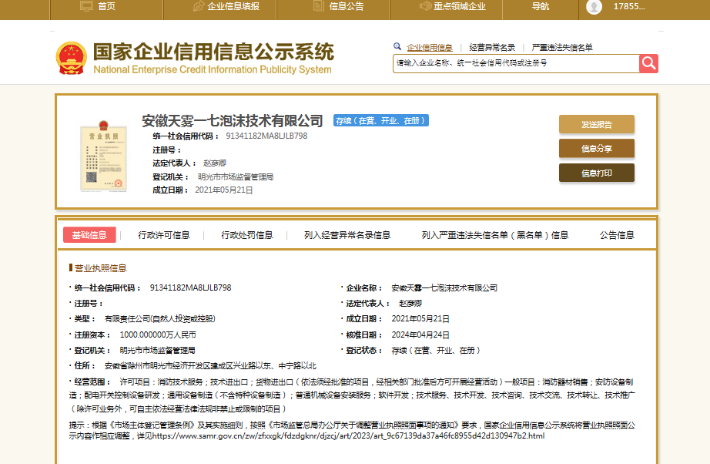Open 信息公告 in the top navigation
This screenshot has width=710, height=464.
[x=347, y=6]
